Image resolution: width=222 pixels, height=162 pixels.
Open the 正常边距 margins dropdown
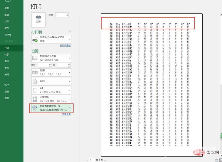[x=51, y=99]
